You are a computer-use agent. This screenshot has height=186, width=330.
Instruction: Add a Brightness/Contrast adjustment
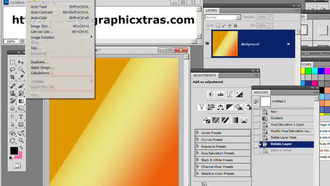pyautogui.click(x=211, y=95)
